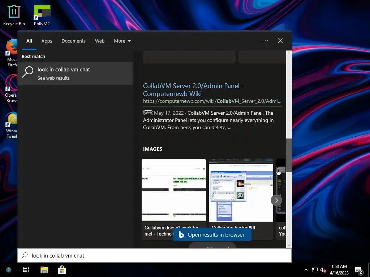Open the Opera Browser desktop shortcut
370x277 pixels.
11,89
